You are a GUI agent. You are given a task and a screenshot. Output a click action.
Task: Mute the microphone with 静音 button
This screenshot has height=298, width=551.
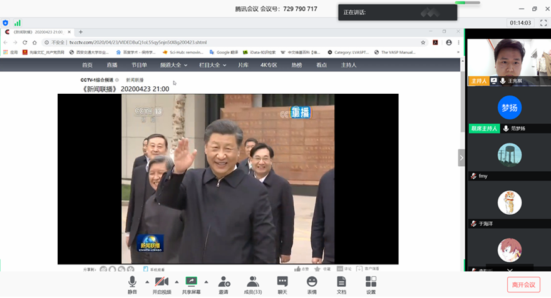132,284
